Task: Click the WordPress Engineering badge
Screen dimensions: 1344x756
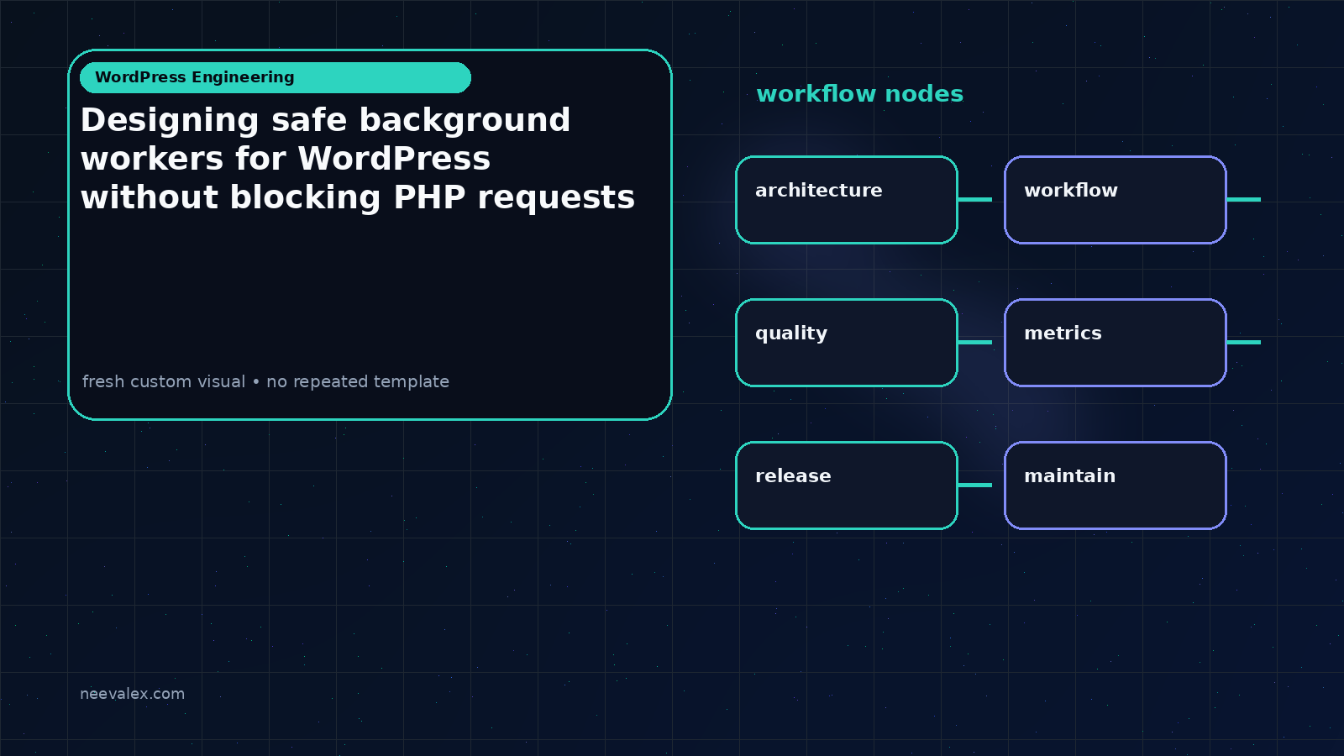Action: click(x=276, y=77)
